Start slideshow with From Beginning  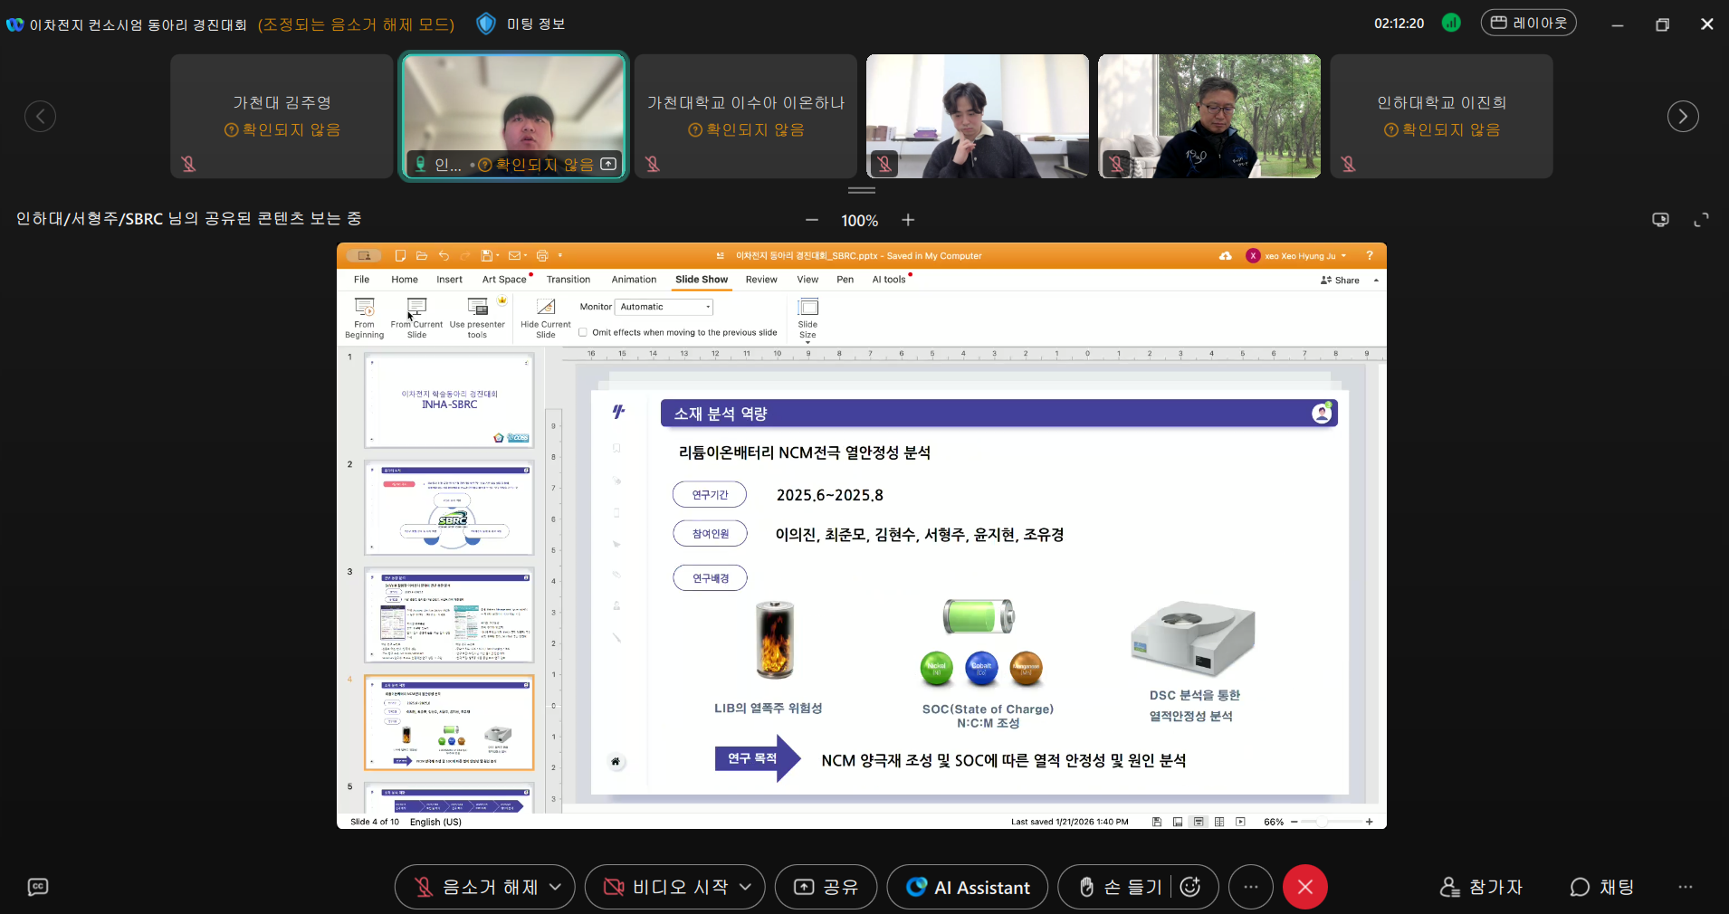364,317
